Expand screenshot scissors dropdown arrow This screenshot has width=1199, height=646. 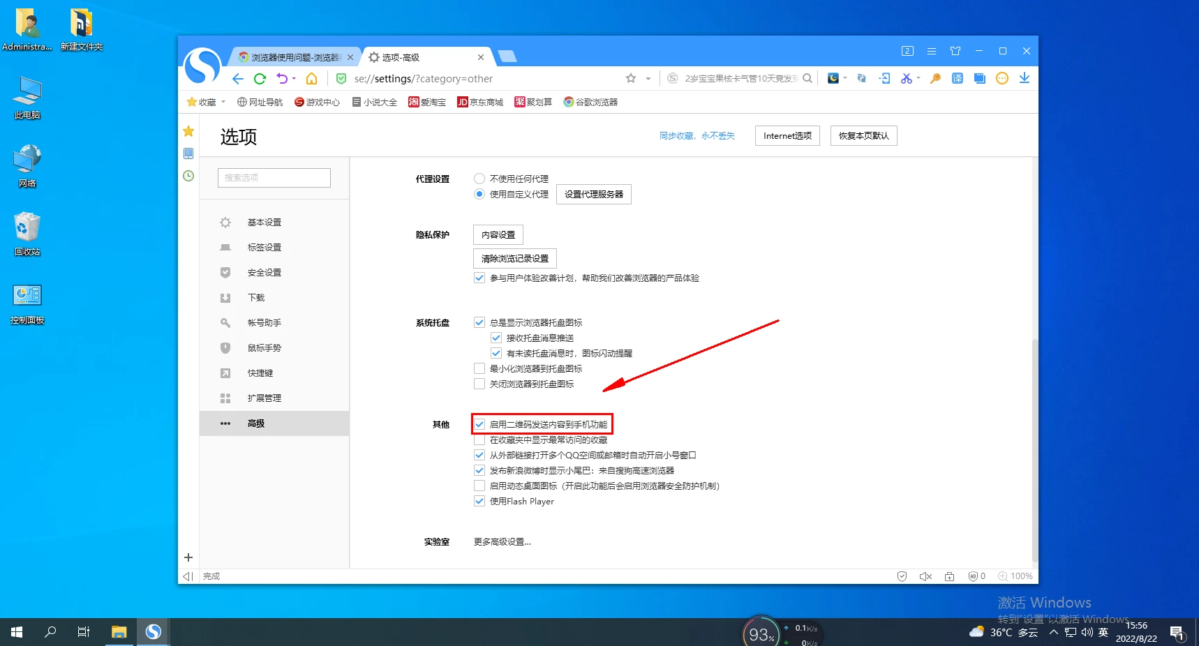[x=918, y=78]
